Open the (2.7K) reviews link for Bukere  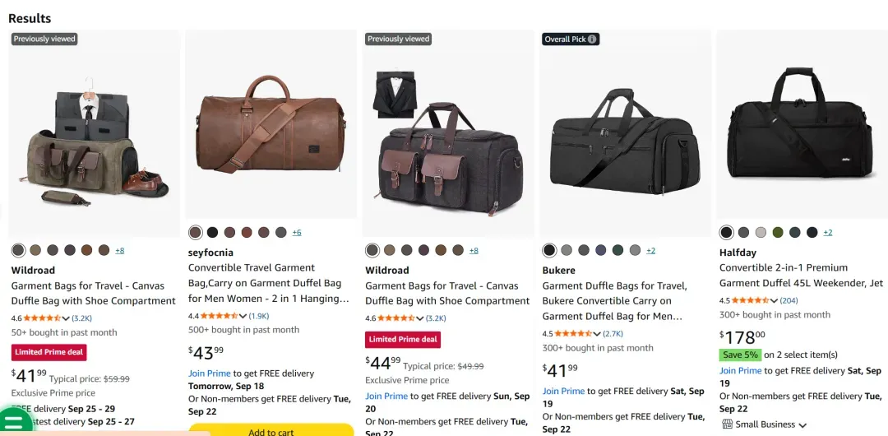coord(613,333)
